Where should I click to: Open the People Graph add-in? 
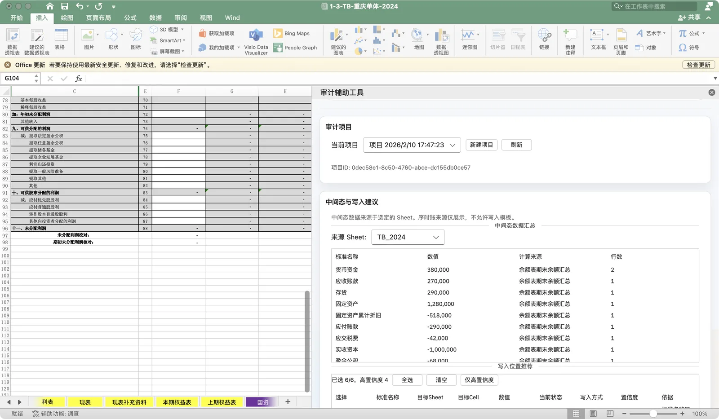295,48
